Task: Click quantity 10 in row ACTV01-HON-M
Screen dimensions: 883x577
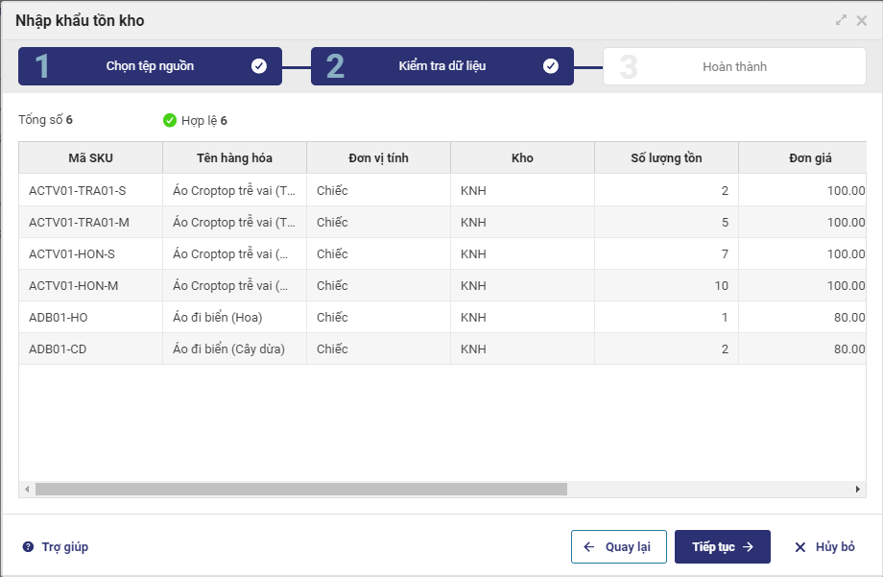Action: 722,286
